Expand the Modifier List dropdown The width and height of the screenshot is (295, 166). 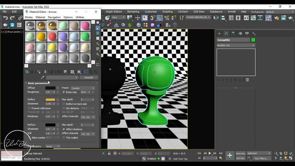point(236,45)
